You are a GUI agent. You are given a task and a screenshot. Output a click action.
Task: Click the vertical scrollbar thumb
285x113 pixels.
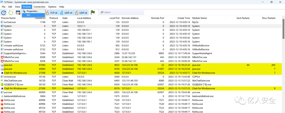283,29
